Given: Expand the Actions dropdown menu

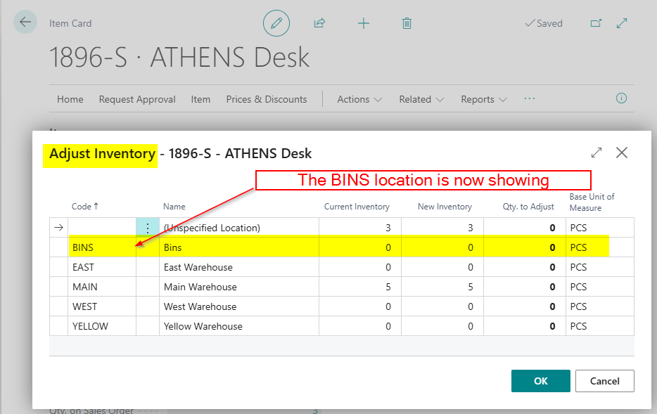Looking at the screenshot, I should pyautogui.click(x=359, y=99).
